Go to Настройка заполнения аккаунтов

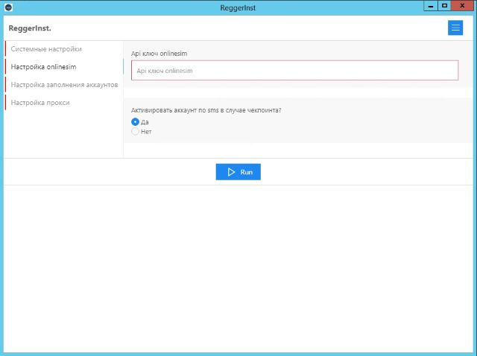pos(64,85)
